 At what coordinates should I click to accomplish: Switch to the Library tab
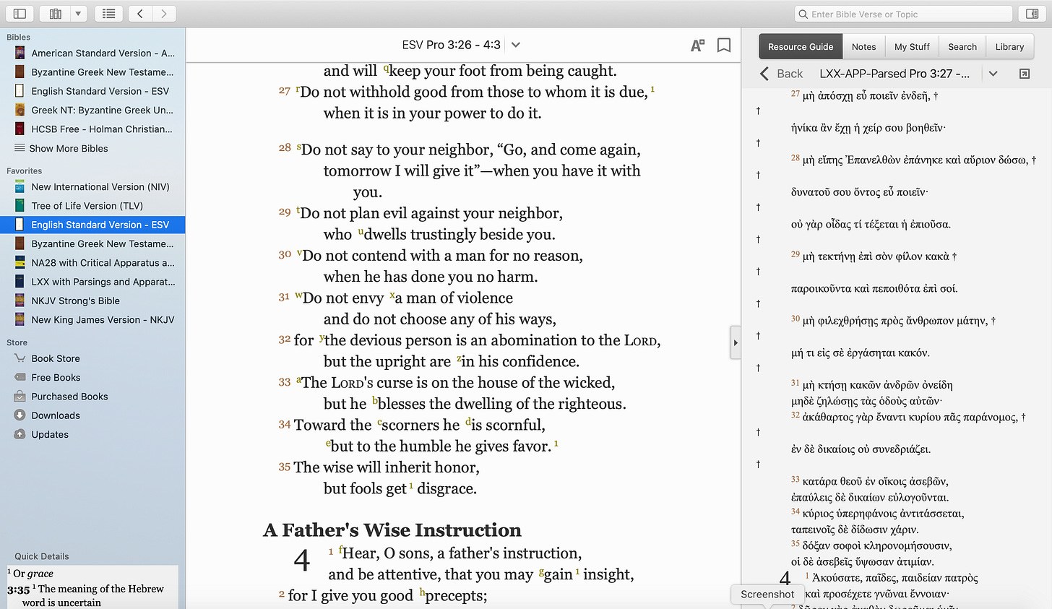pyautogui.click(x=1009, y=47)
